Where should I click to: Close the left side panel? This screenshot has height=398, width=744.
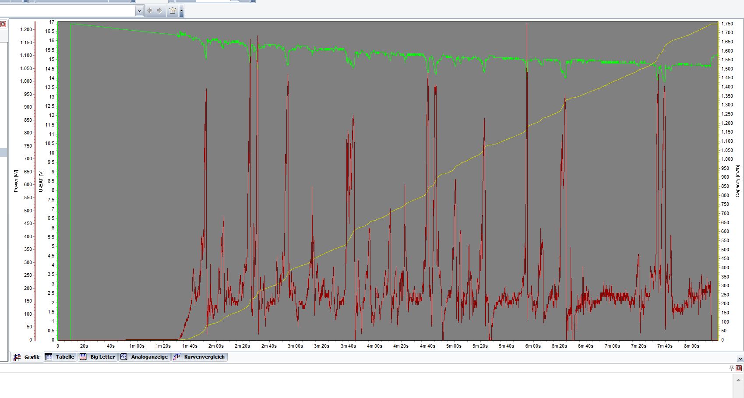pos(3,24)
